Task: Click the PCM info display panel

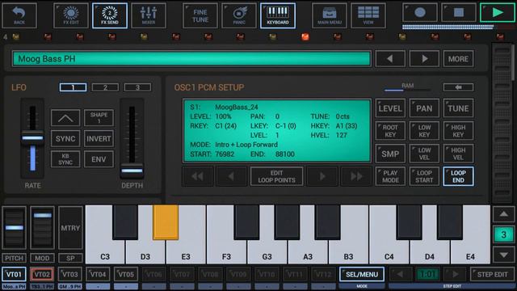Action: (277, 131)
